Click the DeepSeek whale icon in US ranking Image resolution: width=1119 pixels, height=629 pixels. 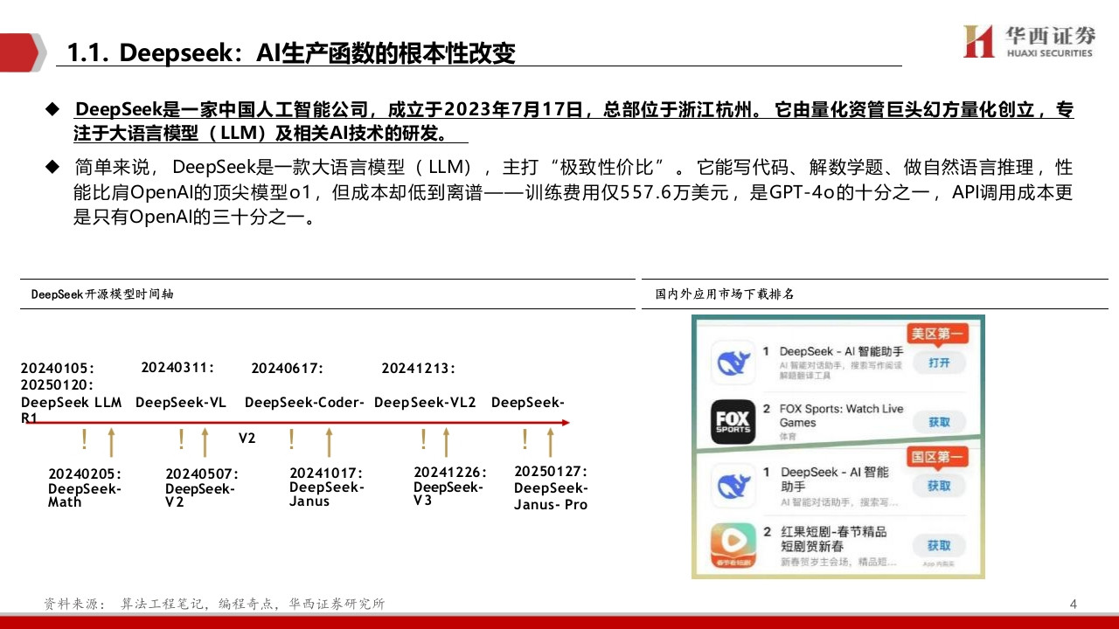(x=733, y=362)
